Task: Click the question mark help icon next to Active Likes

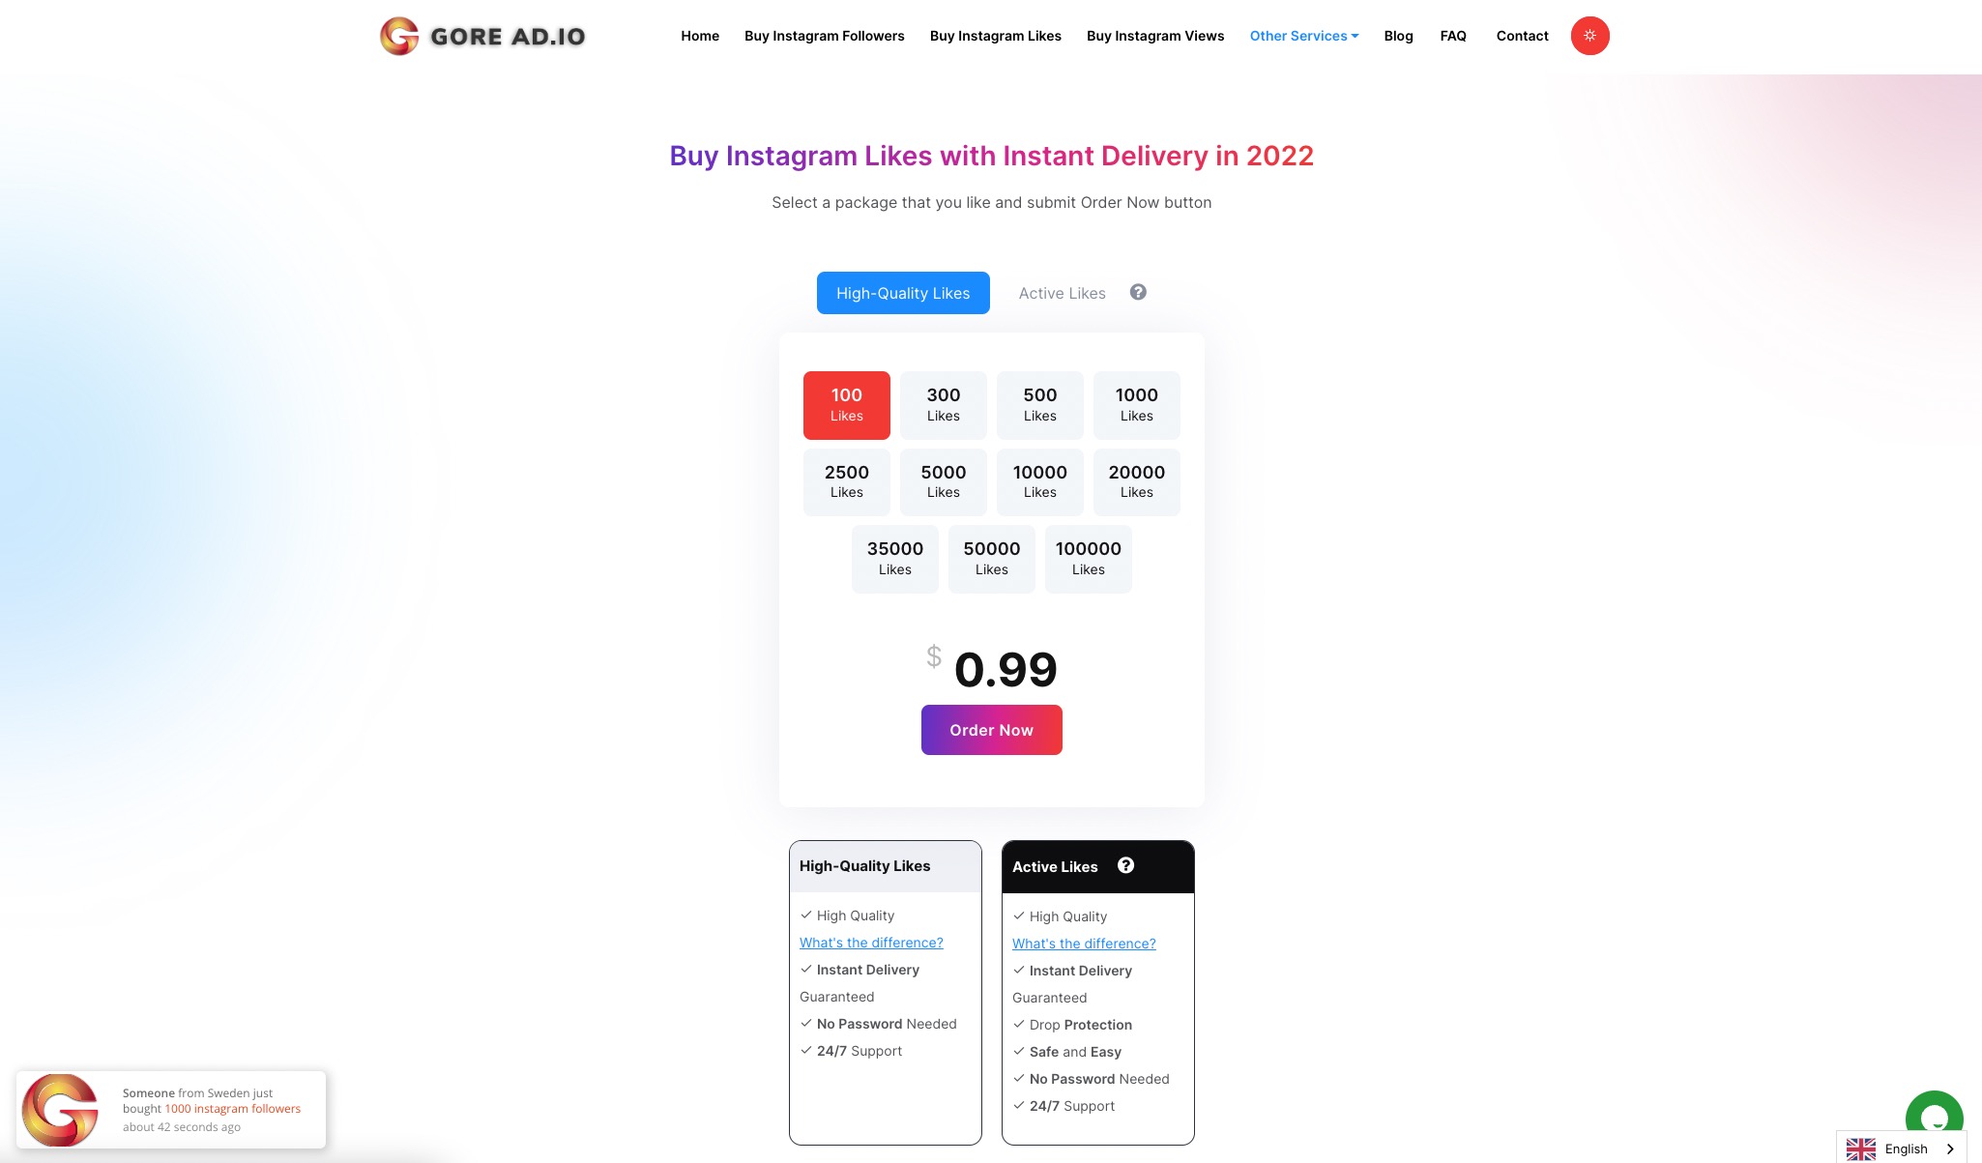Action: point(1138,292)
